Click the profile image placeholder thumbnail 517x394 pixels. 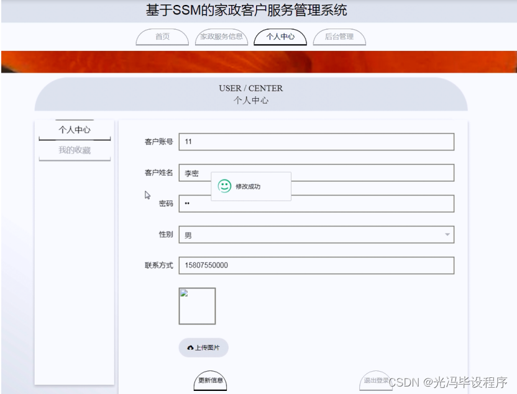(x=197, y=305)
